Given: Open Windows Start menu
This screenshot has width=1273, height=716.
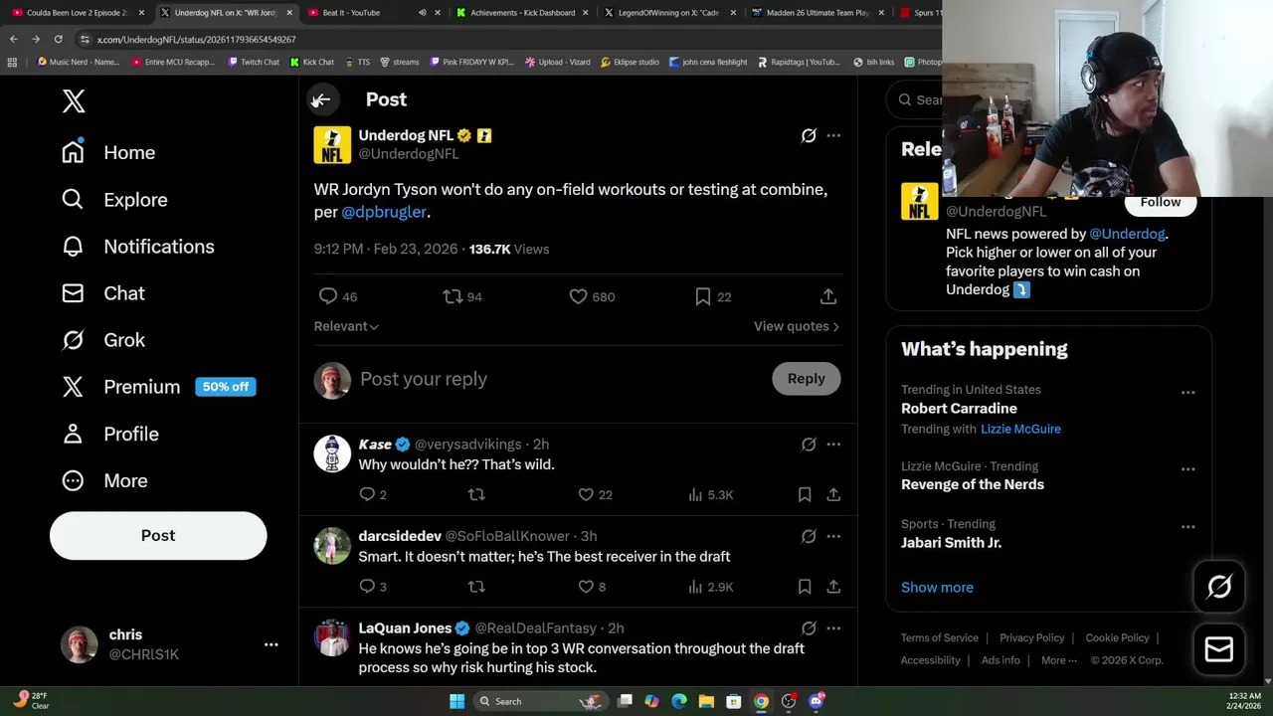Looking at the screenshot, I should (x=456, y=701).
